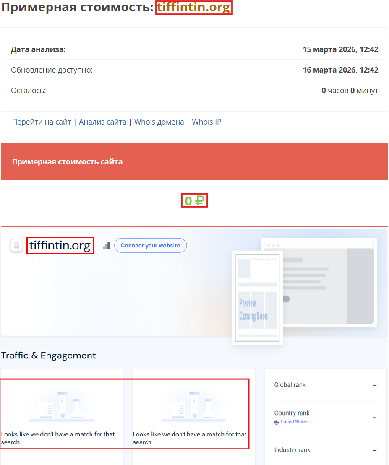The width and height of the screenshot is (389, 465).
Task: Click the Global rank dash value
Action: pos(375,384)
